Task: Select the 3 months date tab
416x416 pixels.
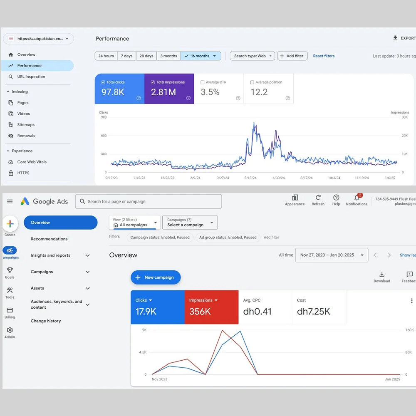Action: (168, 56)
